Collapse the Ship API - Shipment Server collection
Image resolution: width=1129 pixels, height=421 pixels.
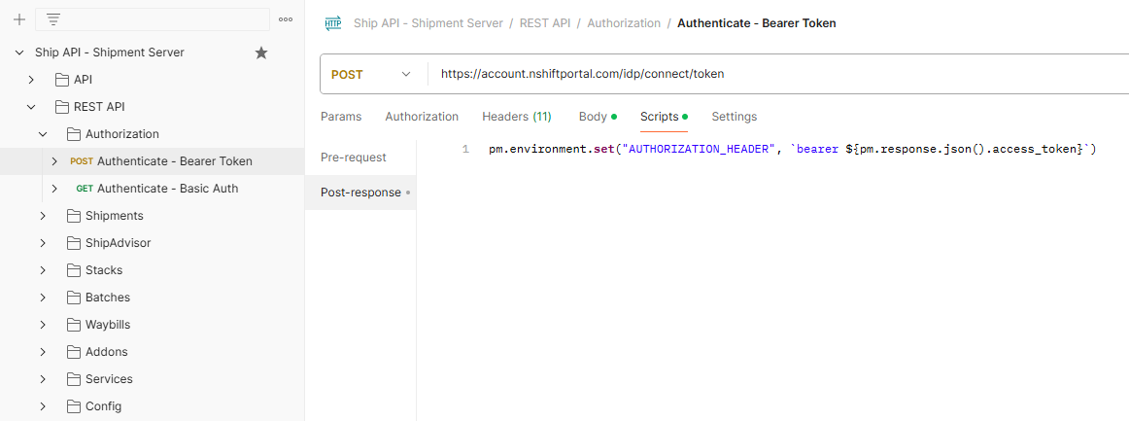(x=19, y=53)
